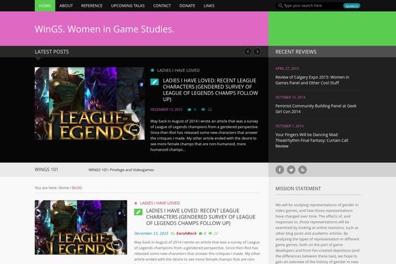Go to the Home menu item
The width and height of the screenshot is (396, 264).
tap(45, 5)
